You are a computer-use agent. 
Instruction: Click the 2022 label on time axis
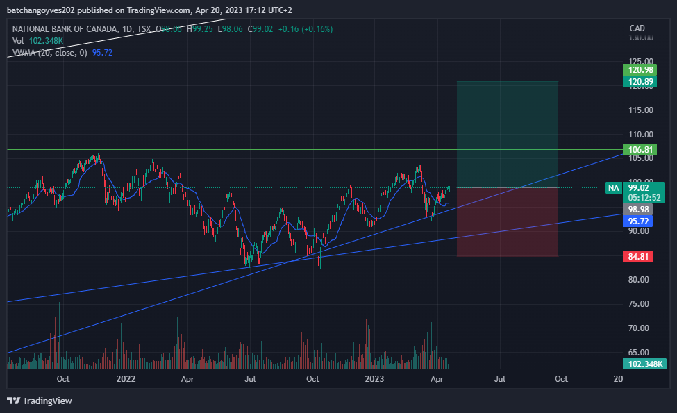[126, 379]
